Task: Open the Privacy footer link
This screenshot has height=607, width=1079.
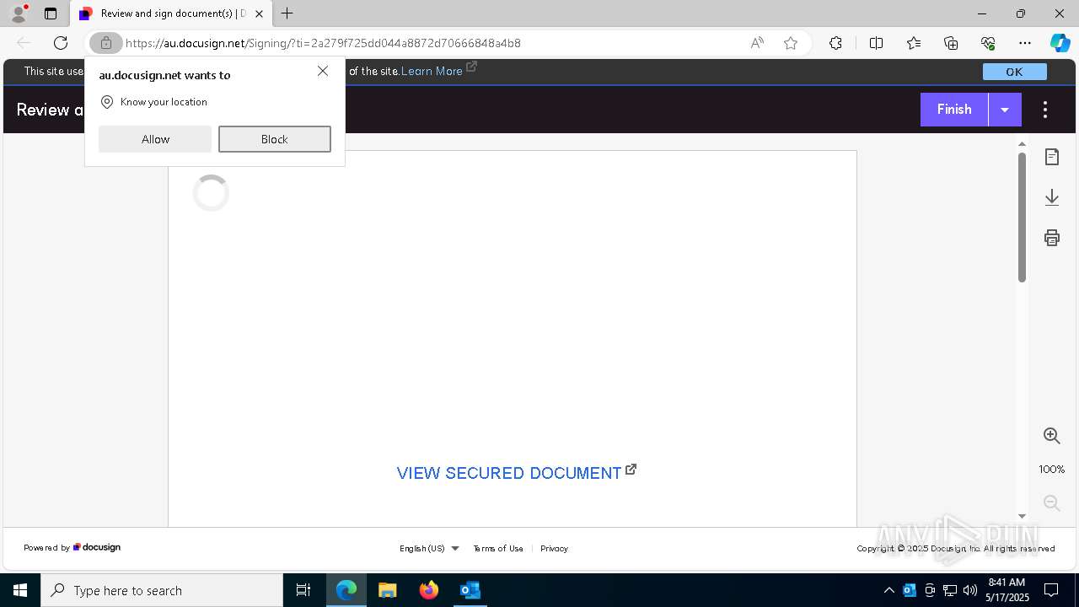Action: (x=554, y=548)
